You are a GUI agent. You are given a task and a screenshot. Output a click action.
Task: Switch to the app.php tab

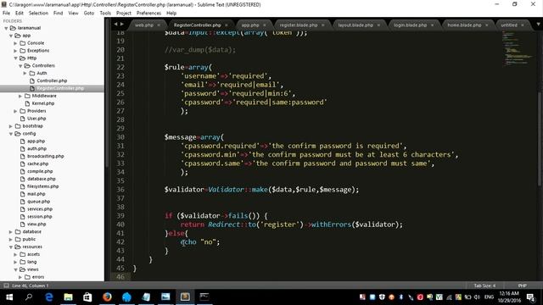(250, 25)
